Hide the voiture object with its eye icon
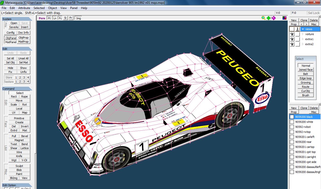This screenshot has width=321, height=189. click(x=292, y=34)
